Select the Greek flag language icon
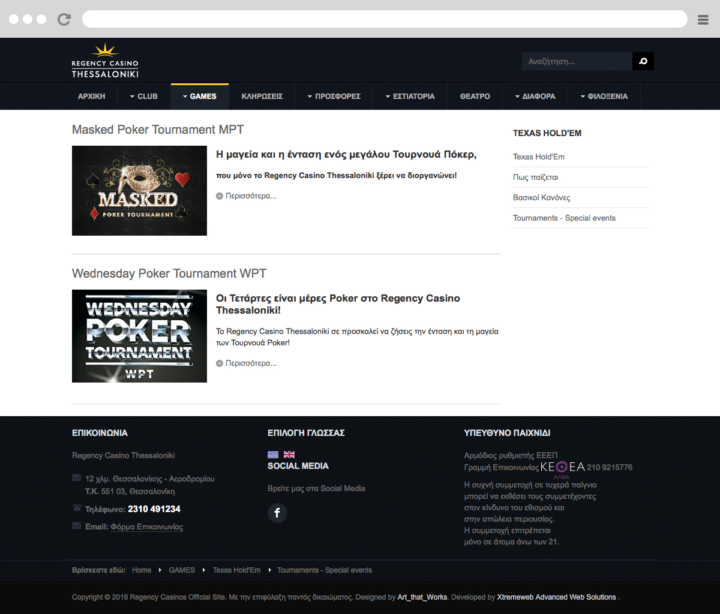The width and height of the screenshot is (720, 614). (273, 455)
